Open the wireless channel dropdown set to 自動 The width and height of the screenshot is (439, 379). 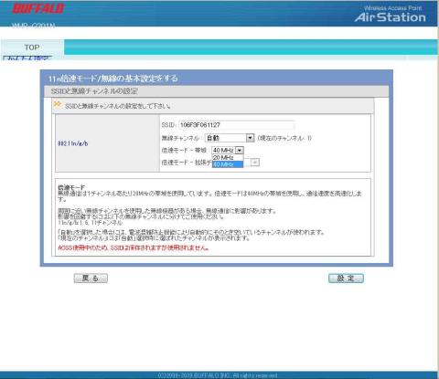coord(230,138)
